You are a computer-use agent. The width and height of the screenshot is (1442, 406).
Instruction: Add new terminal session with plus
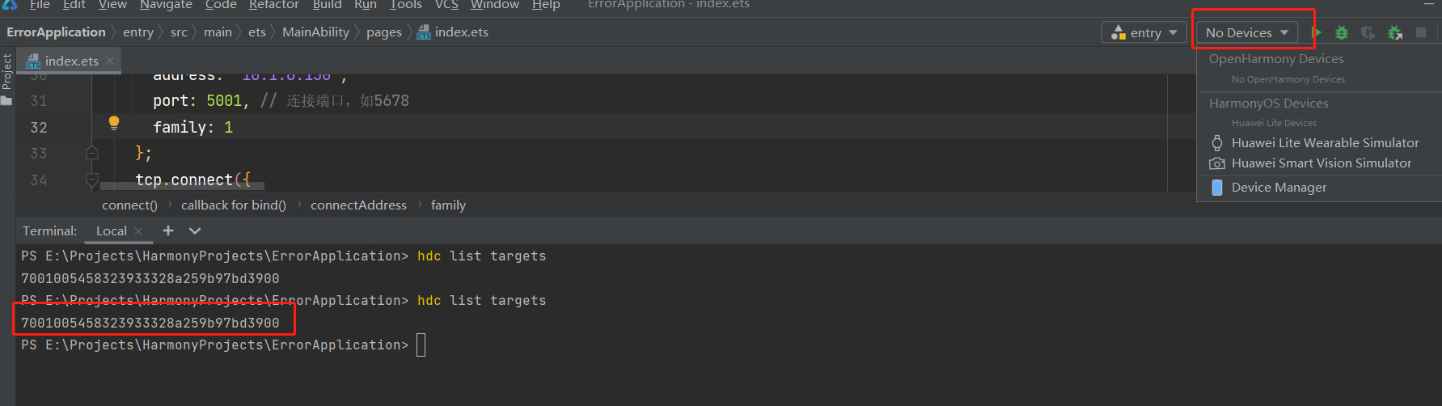[x=168, y=230]
